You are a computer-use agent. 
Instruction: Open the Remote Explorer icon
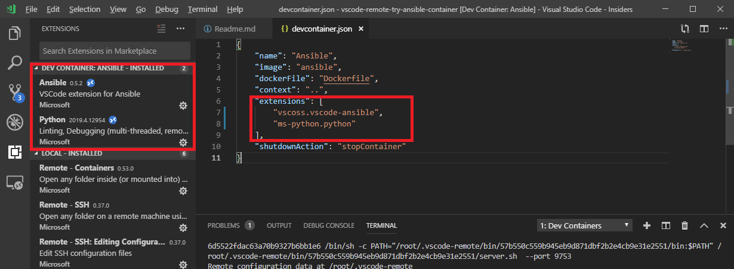point(15,183)
